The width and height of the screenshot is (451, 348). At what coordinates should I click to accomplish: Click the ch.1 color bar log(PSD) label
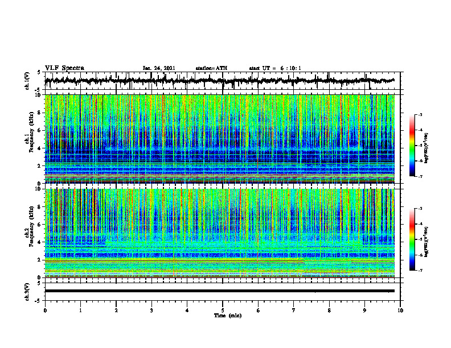(x=427, y=148)
